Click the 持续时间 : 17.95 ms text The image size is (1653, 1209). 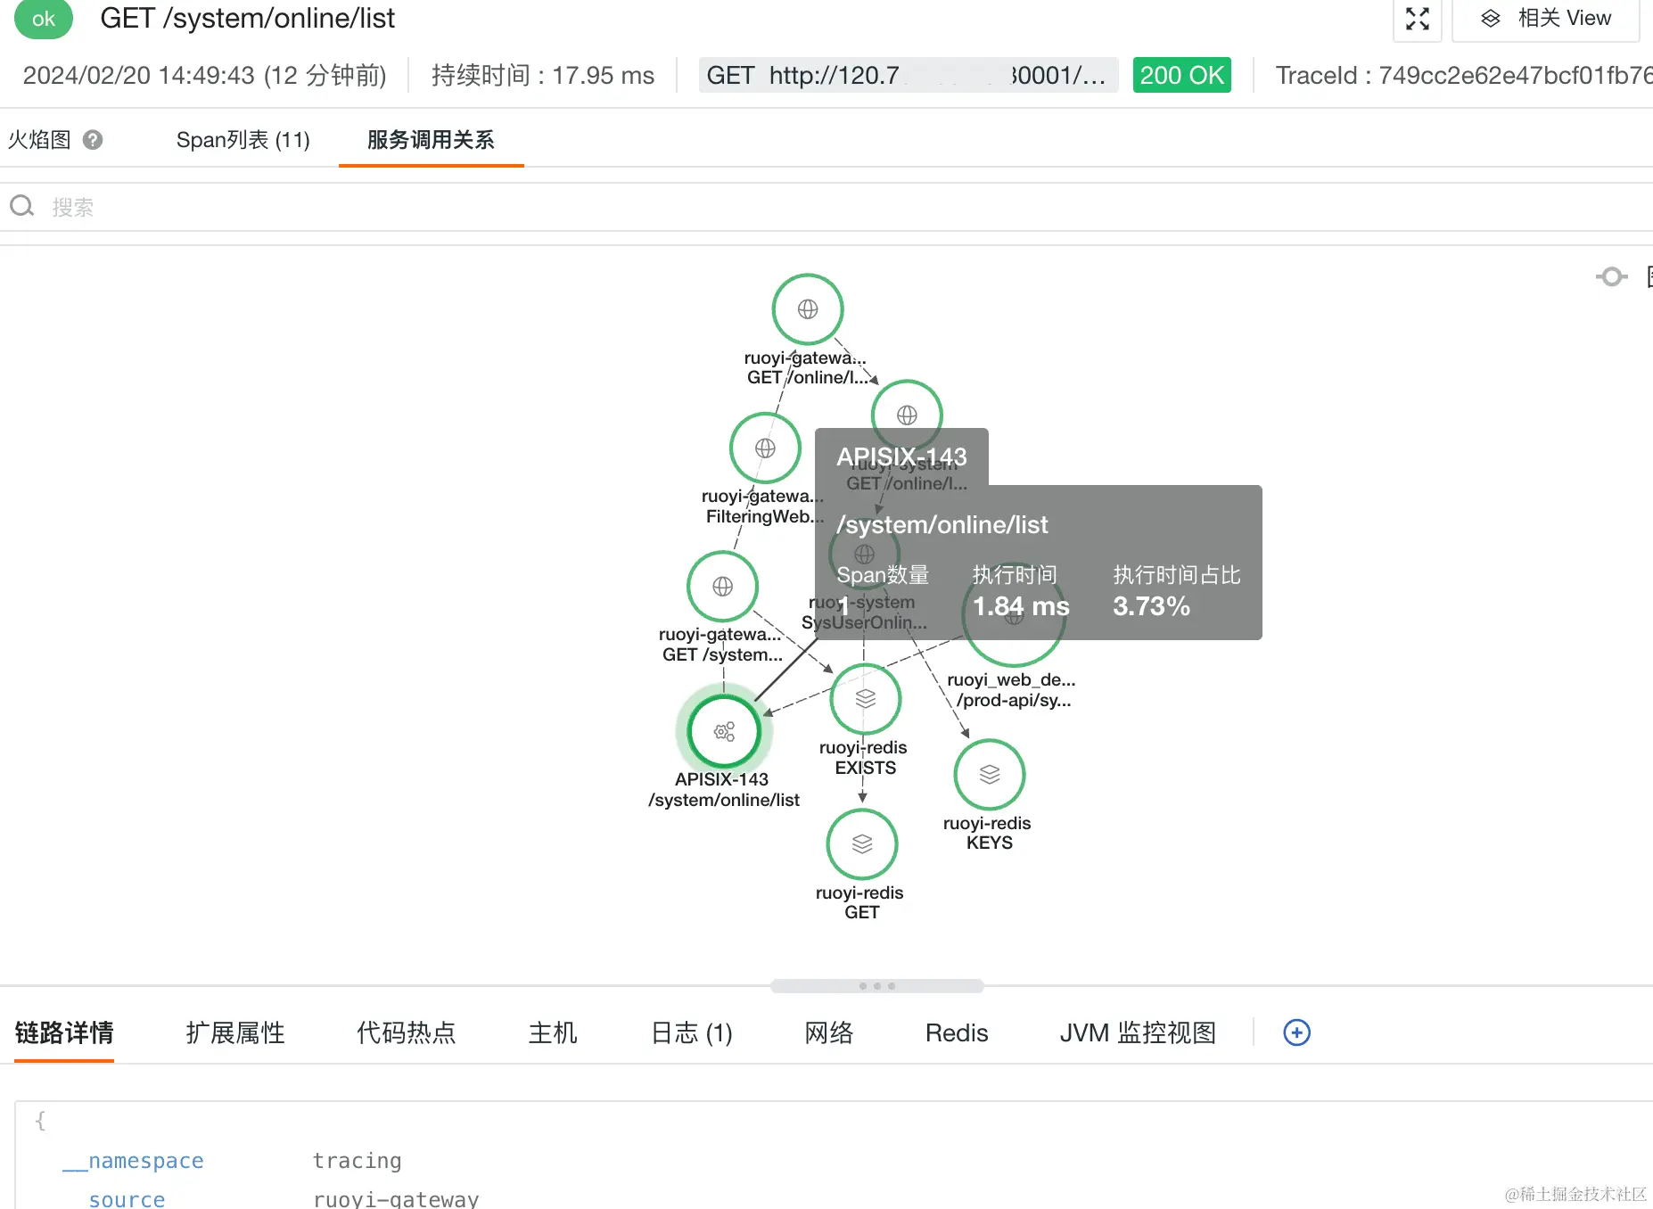tap(543, 75)
